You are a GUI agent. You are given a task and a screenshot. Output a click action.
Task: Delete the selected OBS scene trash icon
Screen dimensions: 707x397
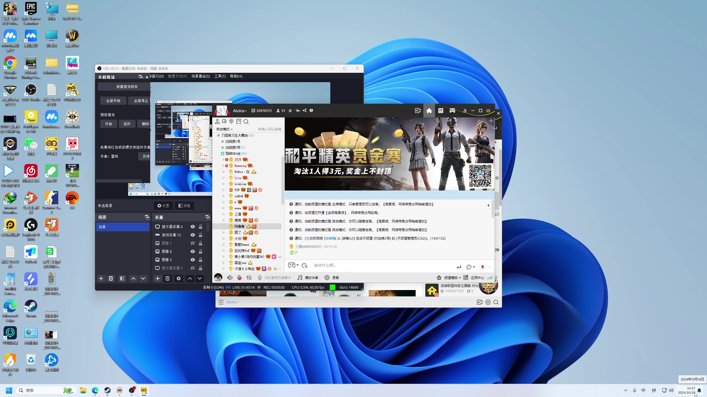tap(111, 278)
